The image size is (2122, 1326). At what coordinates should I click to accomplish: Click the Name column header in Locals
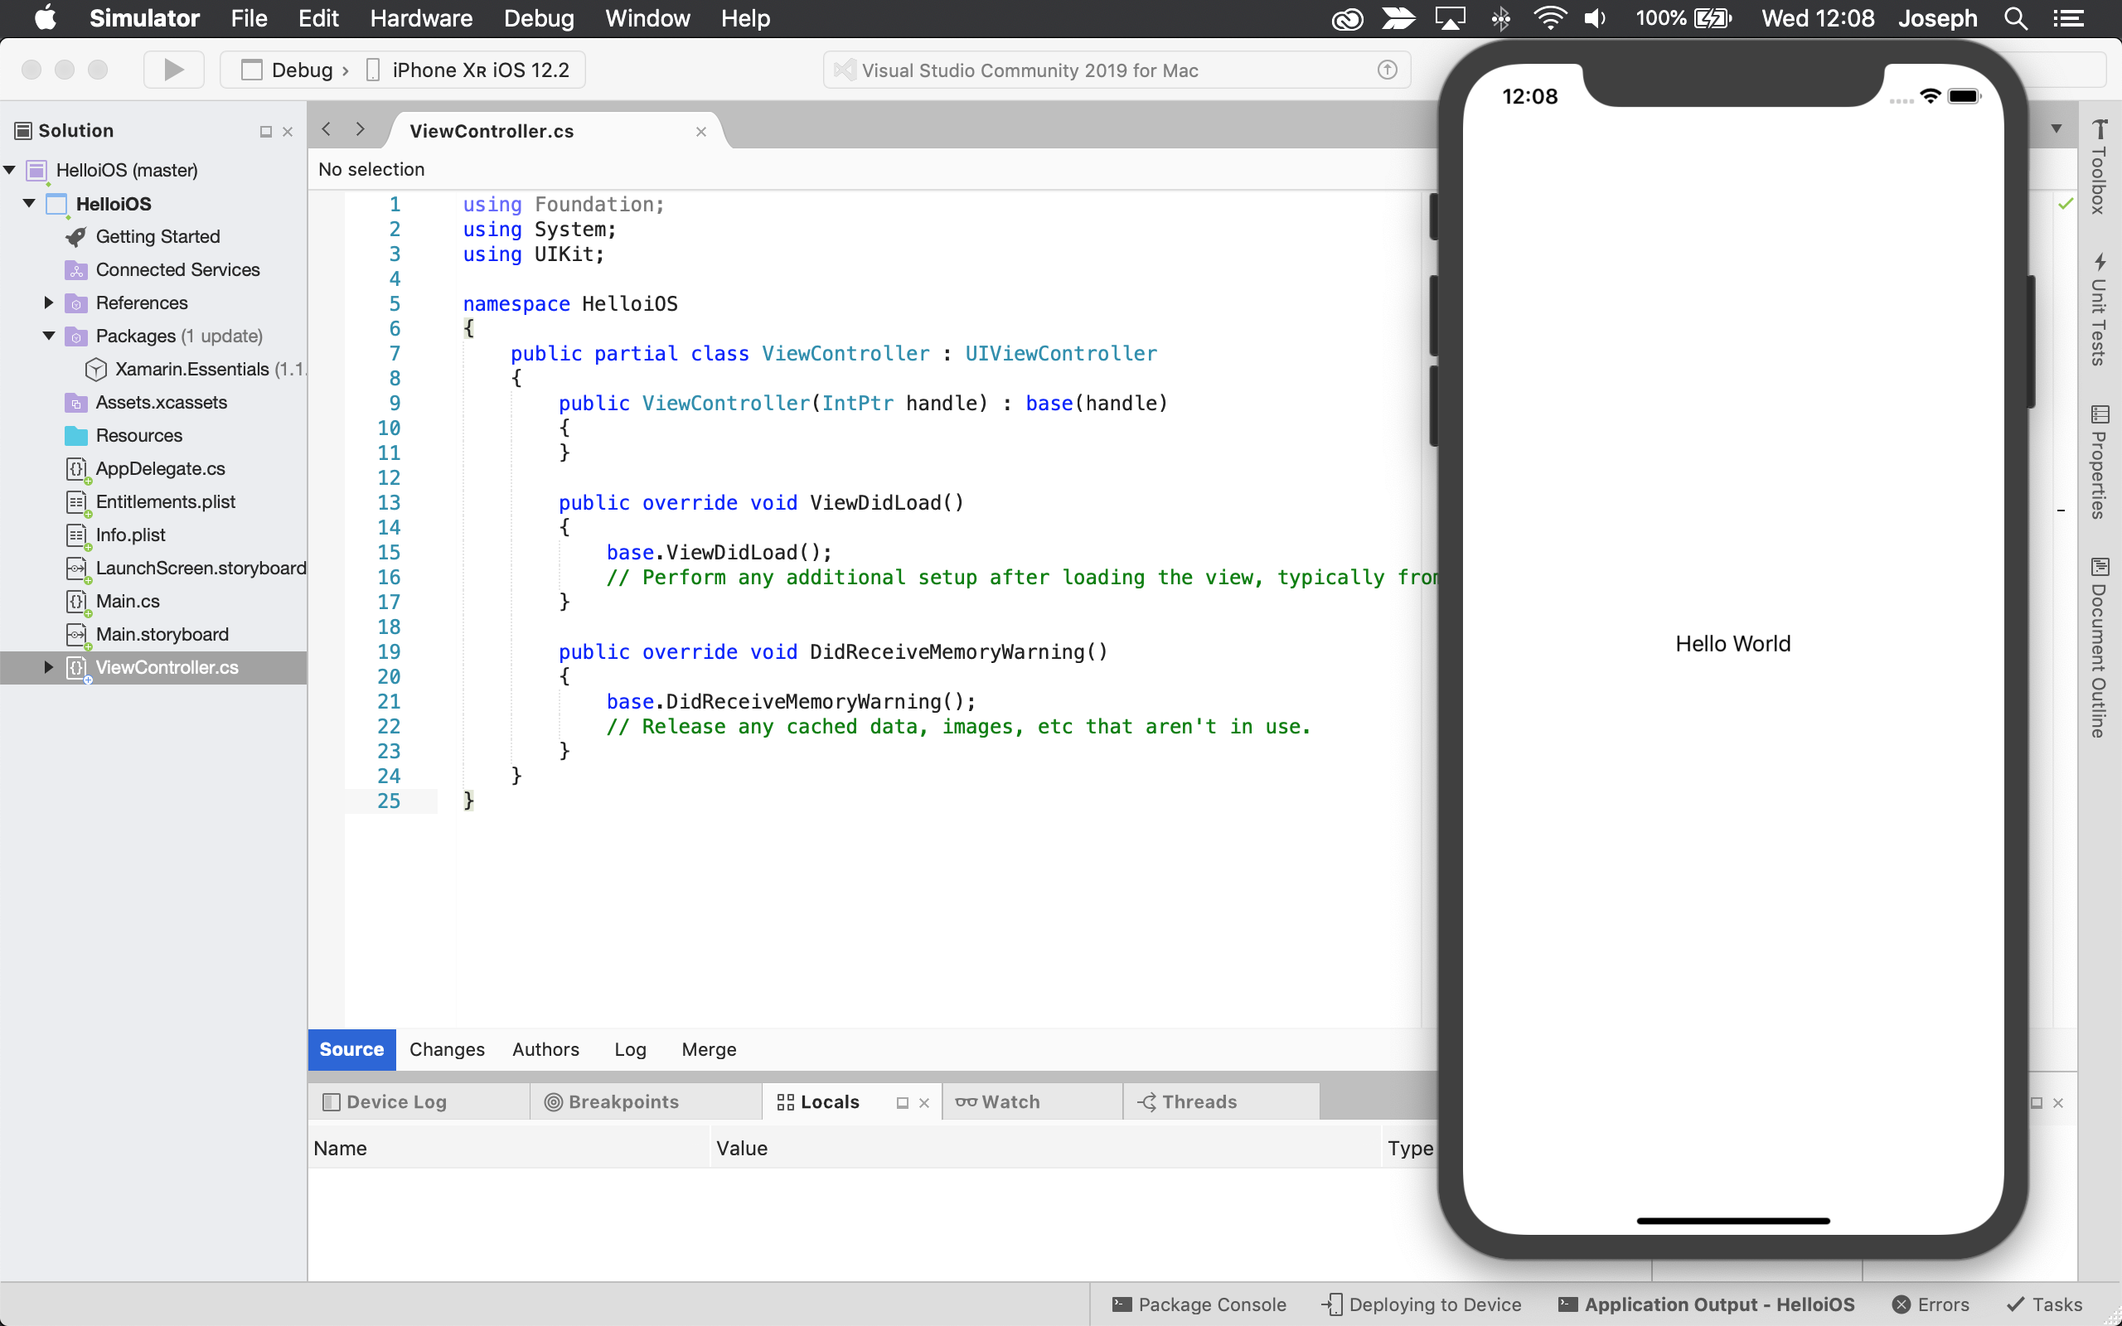tap(509, 1148)
